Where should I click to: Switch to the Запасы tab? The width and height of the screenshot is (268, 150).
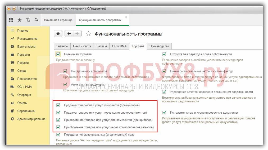pos(102,46)
